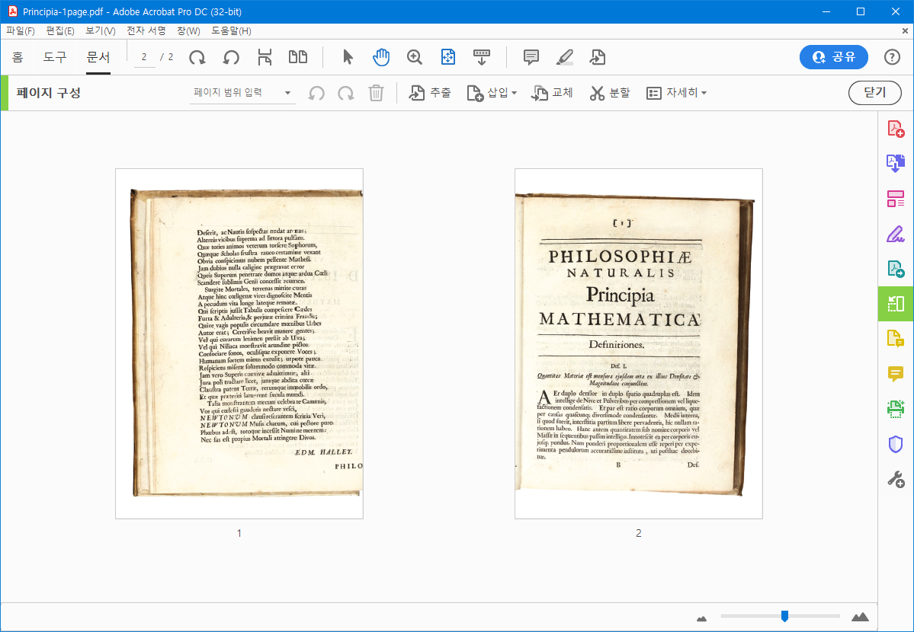This screenshot has width=914, height=632.
Task: Click the 공유 share button
Action: tap(833, 57)
